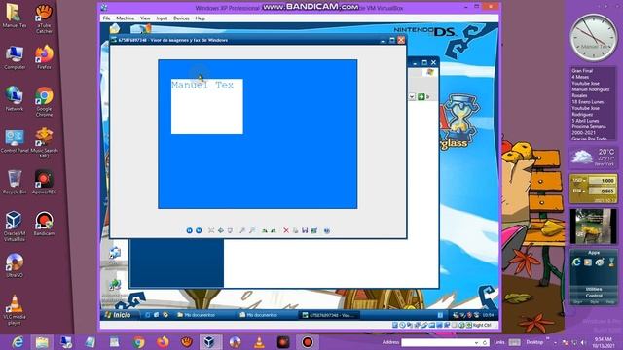Open Manuel Tex desktop folder

pos(14,16)
